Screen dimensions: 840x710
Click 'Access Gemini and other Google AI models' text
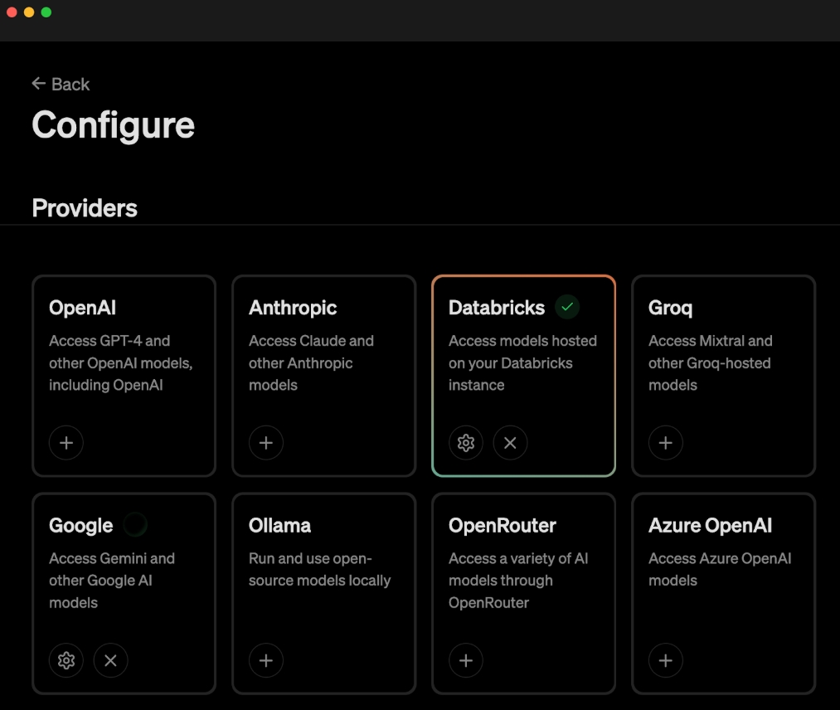point(112,581)
